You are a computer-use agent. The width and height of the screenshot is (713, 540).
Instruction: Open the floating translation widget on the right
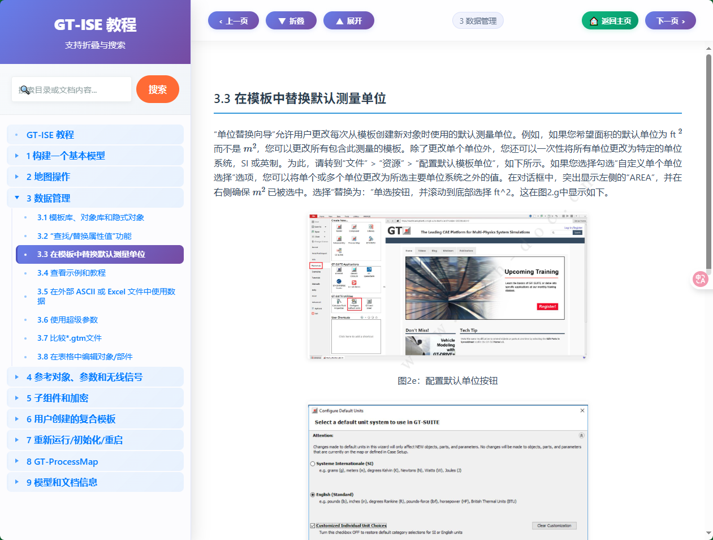(700, 278)
